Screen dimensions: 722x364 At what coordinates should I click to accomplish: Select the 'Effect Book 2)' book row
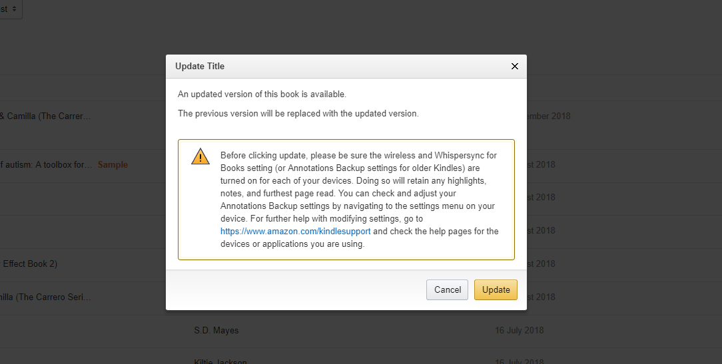click(x=30, y=264)
